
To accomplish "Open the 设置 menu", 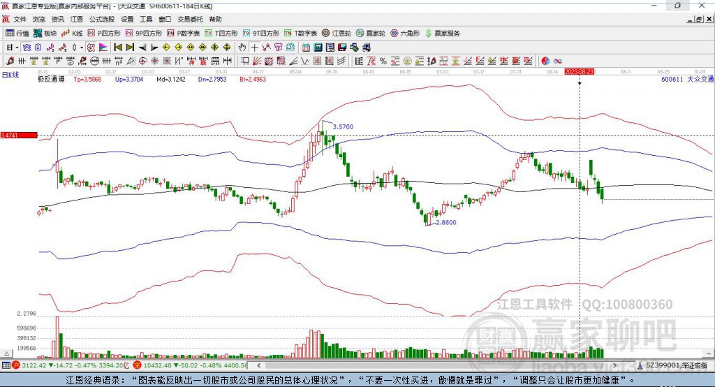I will (127, 19).
